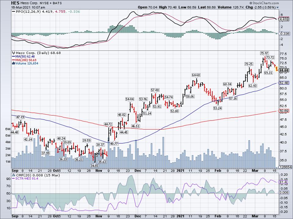The height and width of the screenshot is (219, 293).
Task: Select the MA(50) blue line swatch
Action: coord(13,56)
